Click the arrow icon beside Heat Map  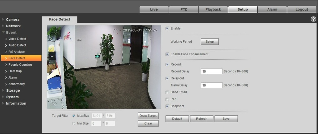(6, 71)
